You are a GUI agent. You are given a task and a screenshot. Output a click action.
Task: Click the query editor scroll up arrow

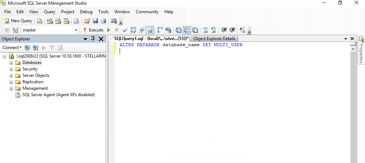(x=353, y=49)
